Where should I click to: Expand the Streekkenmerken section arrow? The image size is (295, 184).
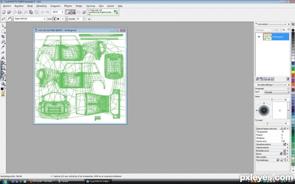click(x=288, y=144)
